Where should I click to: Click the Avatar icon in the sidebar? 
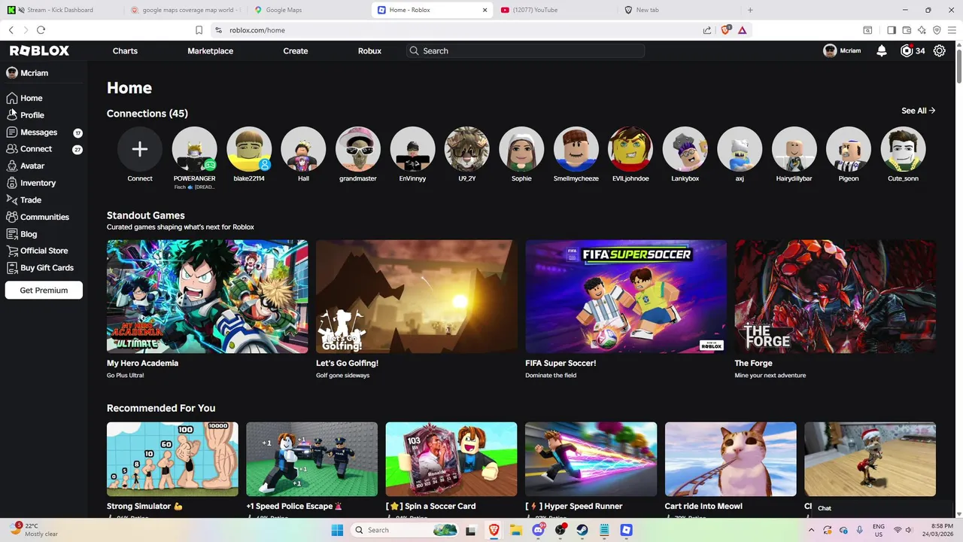(12, 166)
